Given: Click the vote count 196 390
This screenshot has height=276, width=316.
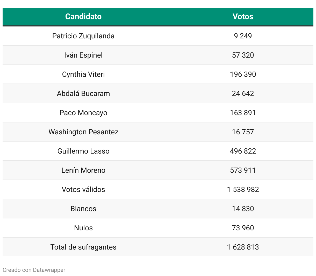Looking at the screenshot, I should pos(243,74).
